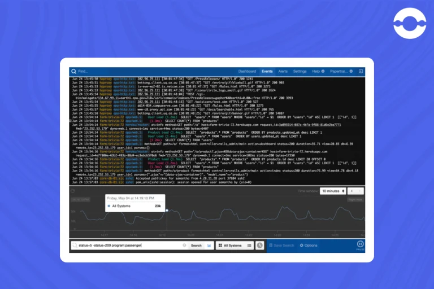Image resolution: width=434 pixels, height=289 pixels.
Task: Open the clock time-seek icon
Action: pyautogui.click(x=259, y=246)
